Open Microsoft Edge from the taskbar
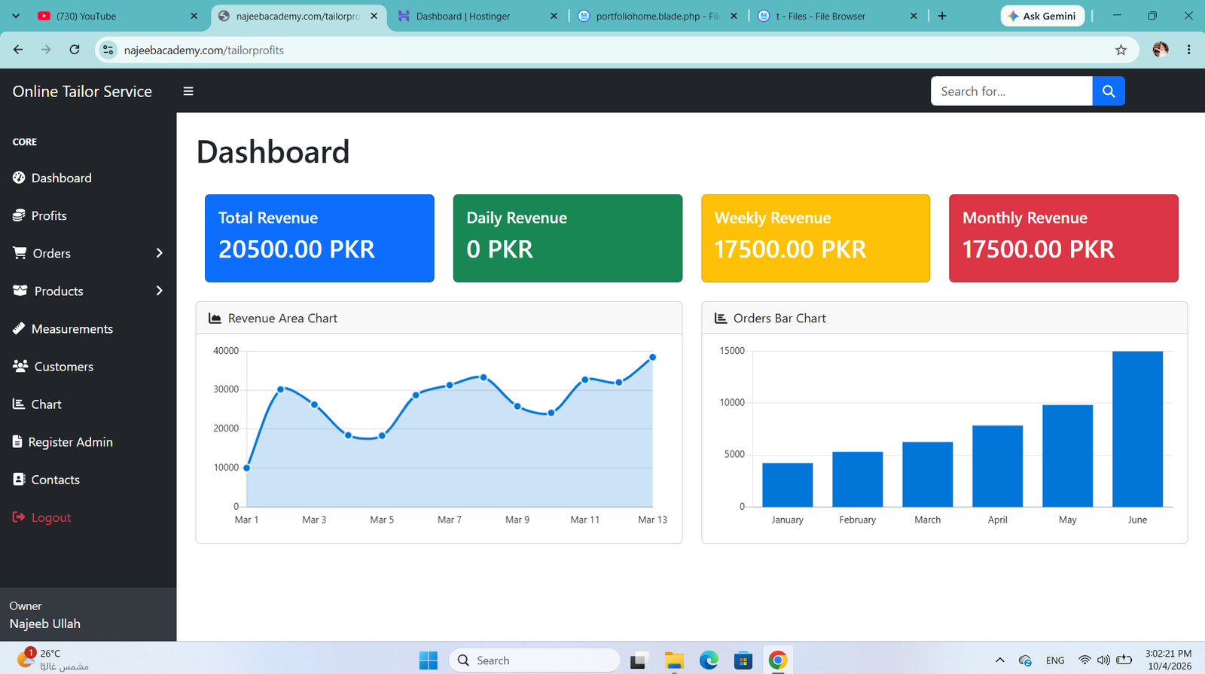 tap(709, 660)
